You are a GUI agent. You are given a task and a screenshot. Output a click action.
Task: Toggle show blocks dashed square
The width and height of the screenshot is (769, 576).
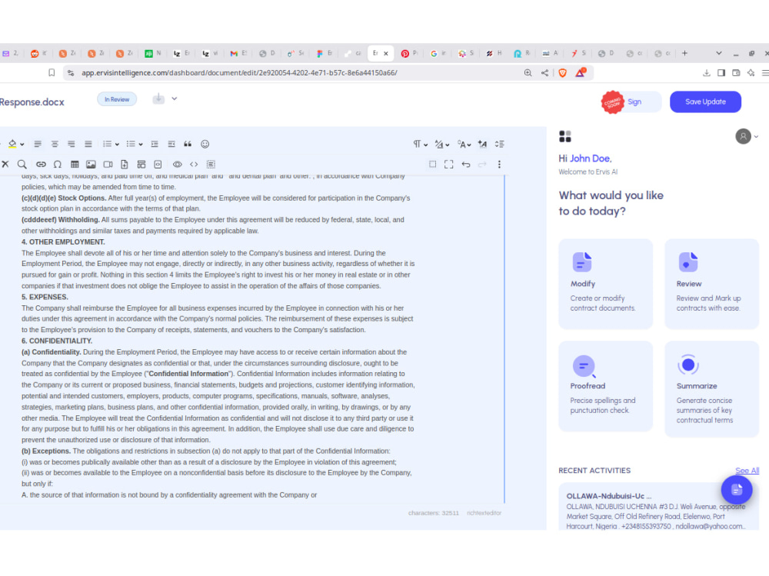point(432,165)
